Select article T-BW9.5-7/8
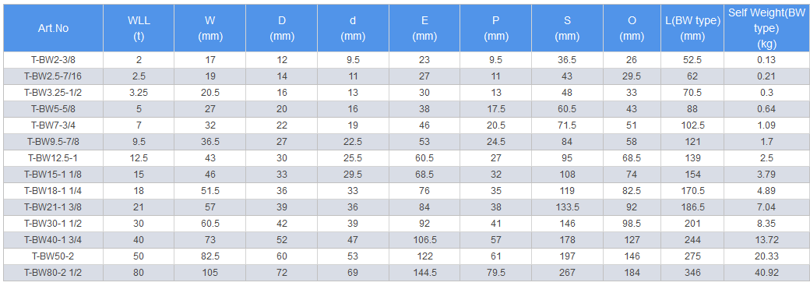Viewport: 810px width, 286px height. [53, 142]
